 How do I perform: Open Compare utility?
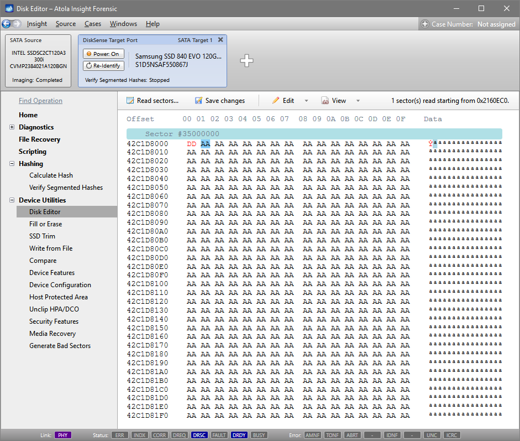coord(43,261)
